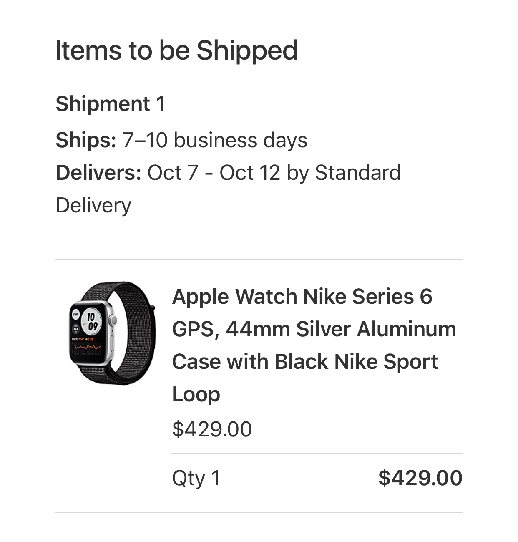518x542 pixels.
Task: Click the watch's digital crown
Action: (113, 320)
